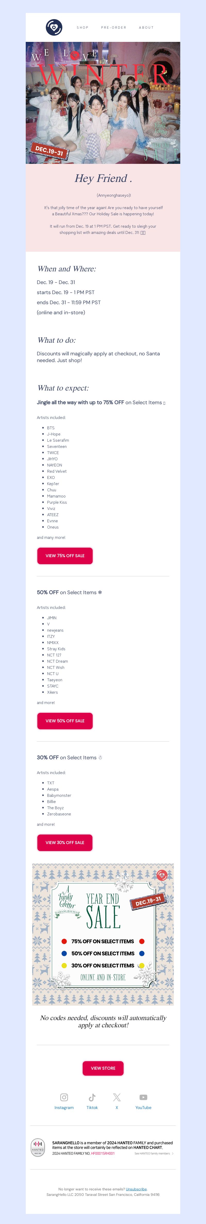Click the VIEW 50% OFF SALE button

point(65,721)
